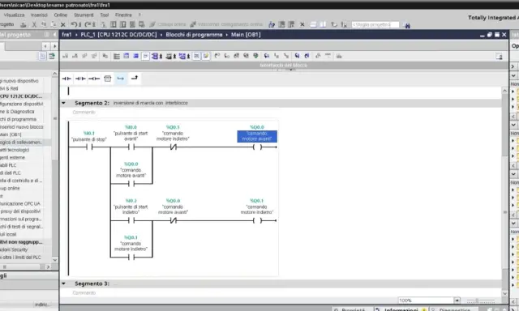Select Main [OB1] in project tree

click(x=11, y=134)
